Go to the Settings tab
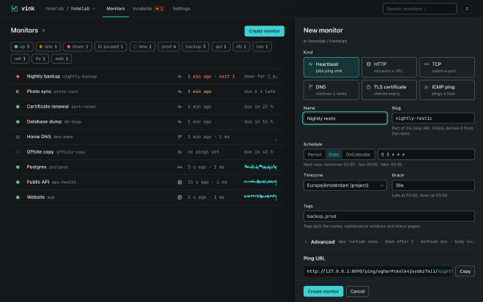The image size is (483, 302). 181,9
